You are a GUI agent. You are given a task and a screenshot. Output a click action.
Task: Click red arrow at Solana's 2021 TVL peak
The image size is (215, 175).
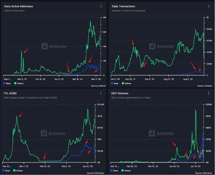click(x=21, y=115)
